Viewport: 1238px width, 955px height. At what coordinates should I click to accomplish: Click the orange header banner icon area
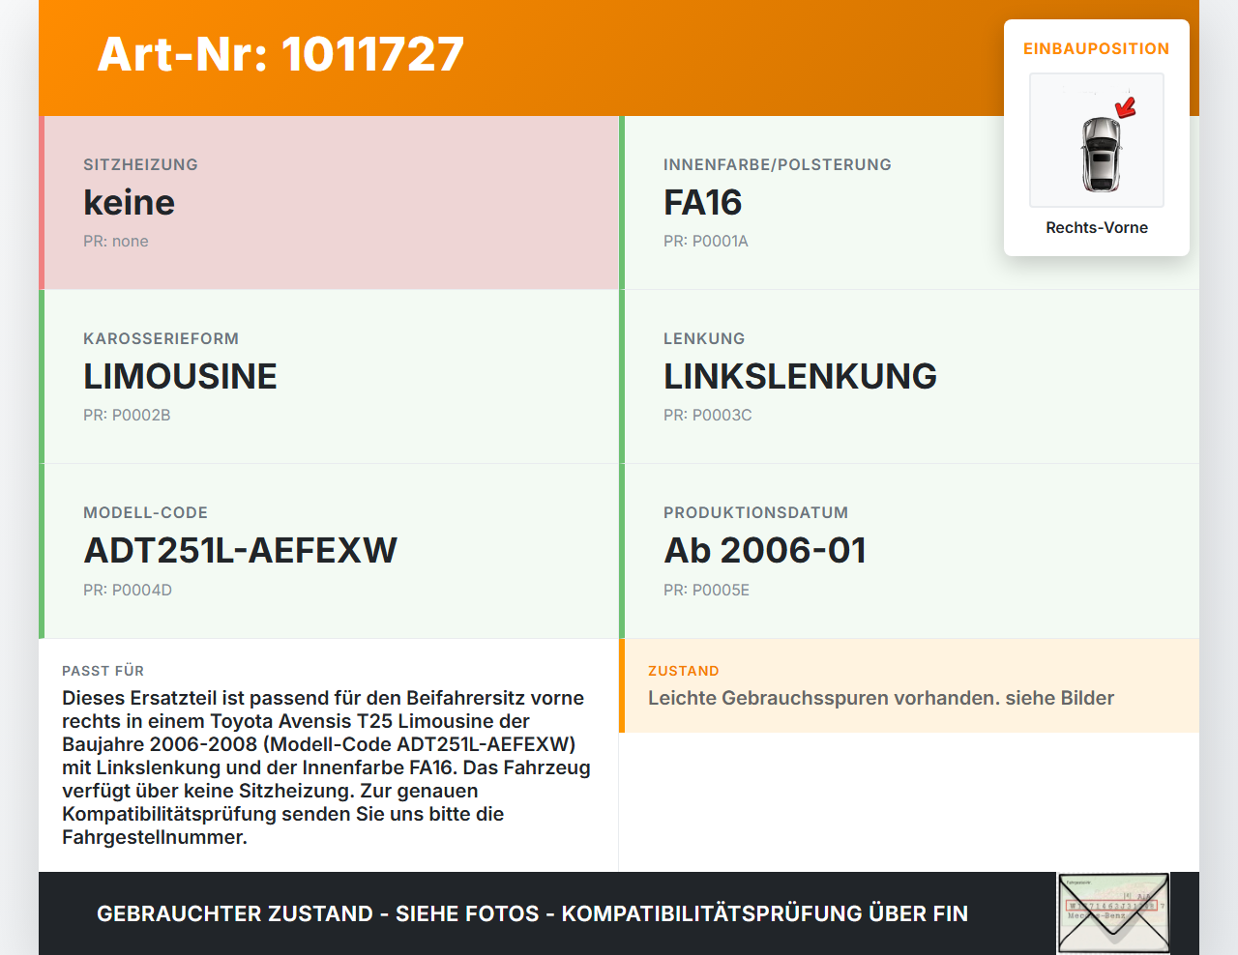pos(619,57)
